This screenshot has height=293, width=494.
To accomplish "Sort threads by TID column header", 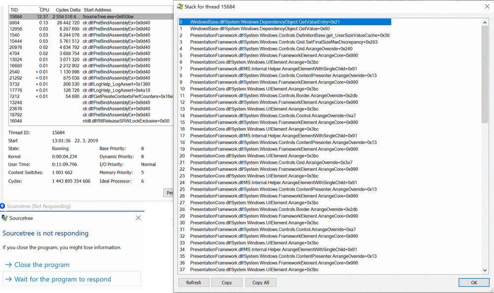I will click(14, 10).
